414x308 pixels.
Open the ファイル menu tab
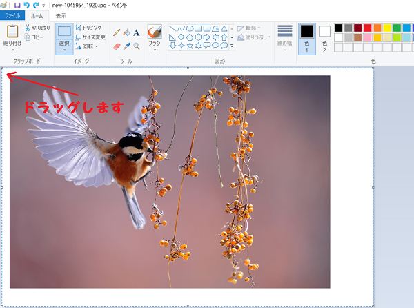tap(12, 16)
